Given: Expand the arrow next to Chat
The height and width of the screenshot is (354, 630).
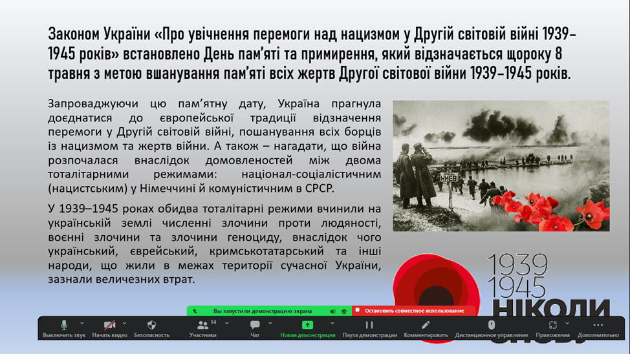Looking at the screenshot, I should [x=270, y=323].
